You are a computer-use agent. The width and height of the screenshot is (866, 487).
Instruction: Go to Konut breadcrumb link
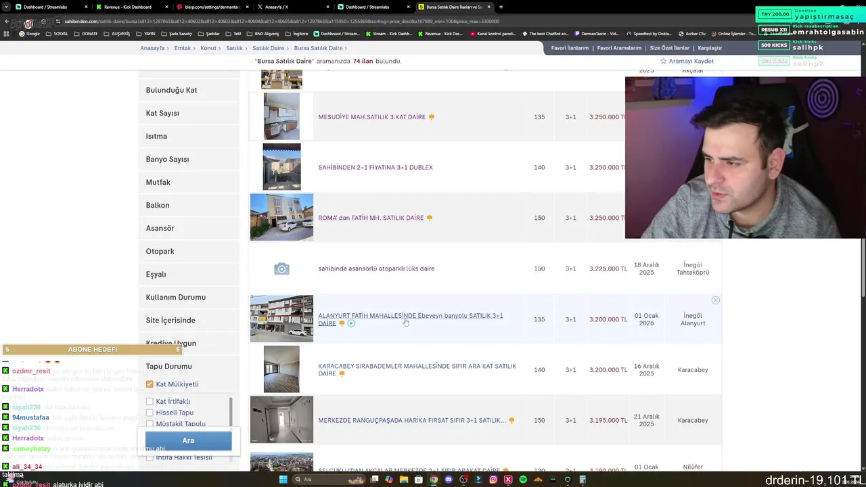(208, 48)
